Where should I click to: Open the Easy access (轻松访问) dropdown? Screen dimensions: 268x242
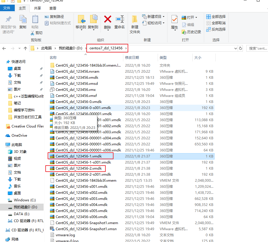click(153, 23)
